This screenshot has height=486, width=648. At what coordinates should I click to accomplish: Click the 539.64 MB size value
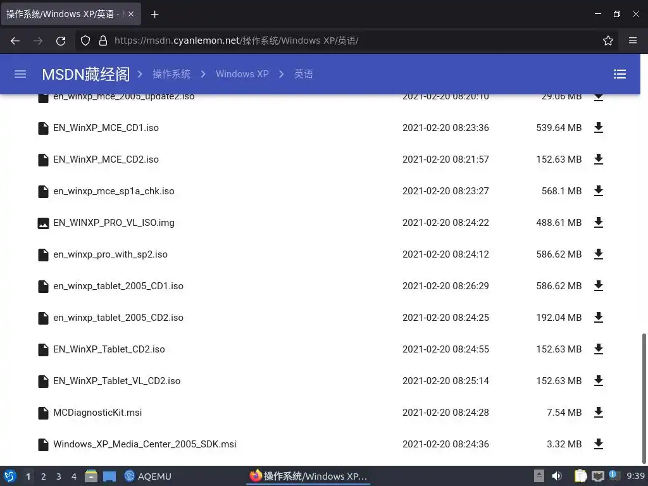coord(559,128)
